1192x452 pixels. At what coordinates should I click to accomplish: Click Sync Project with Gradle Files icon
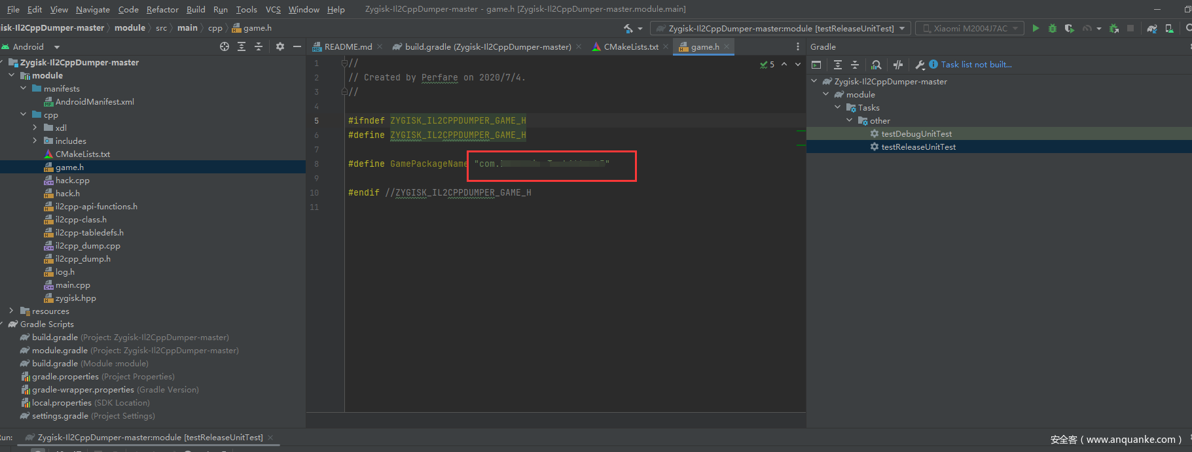point(1151,28)
